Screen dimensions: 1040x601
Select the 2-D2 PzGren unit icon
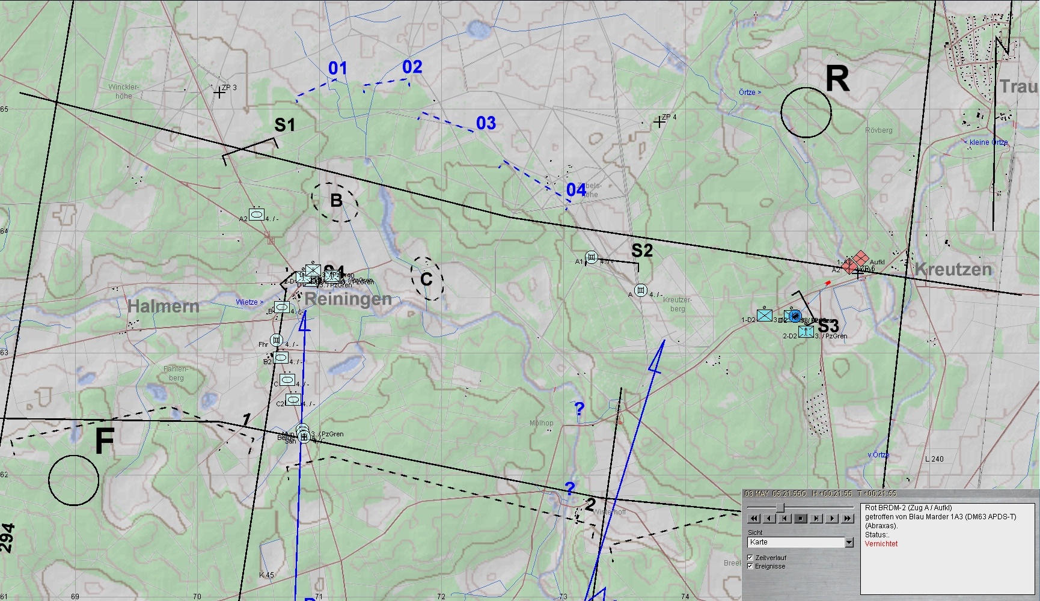(x=806, y=332)
